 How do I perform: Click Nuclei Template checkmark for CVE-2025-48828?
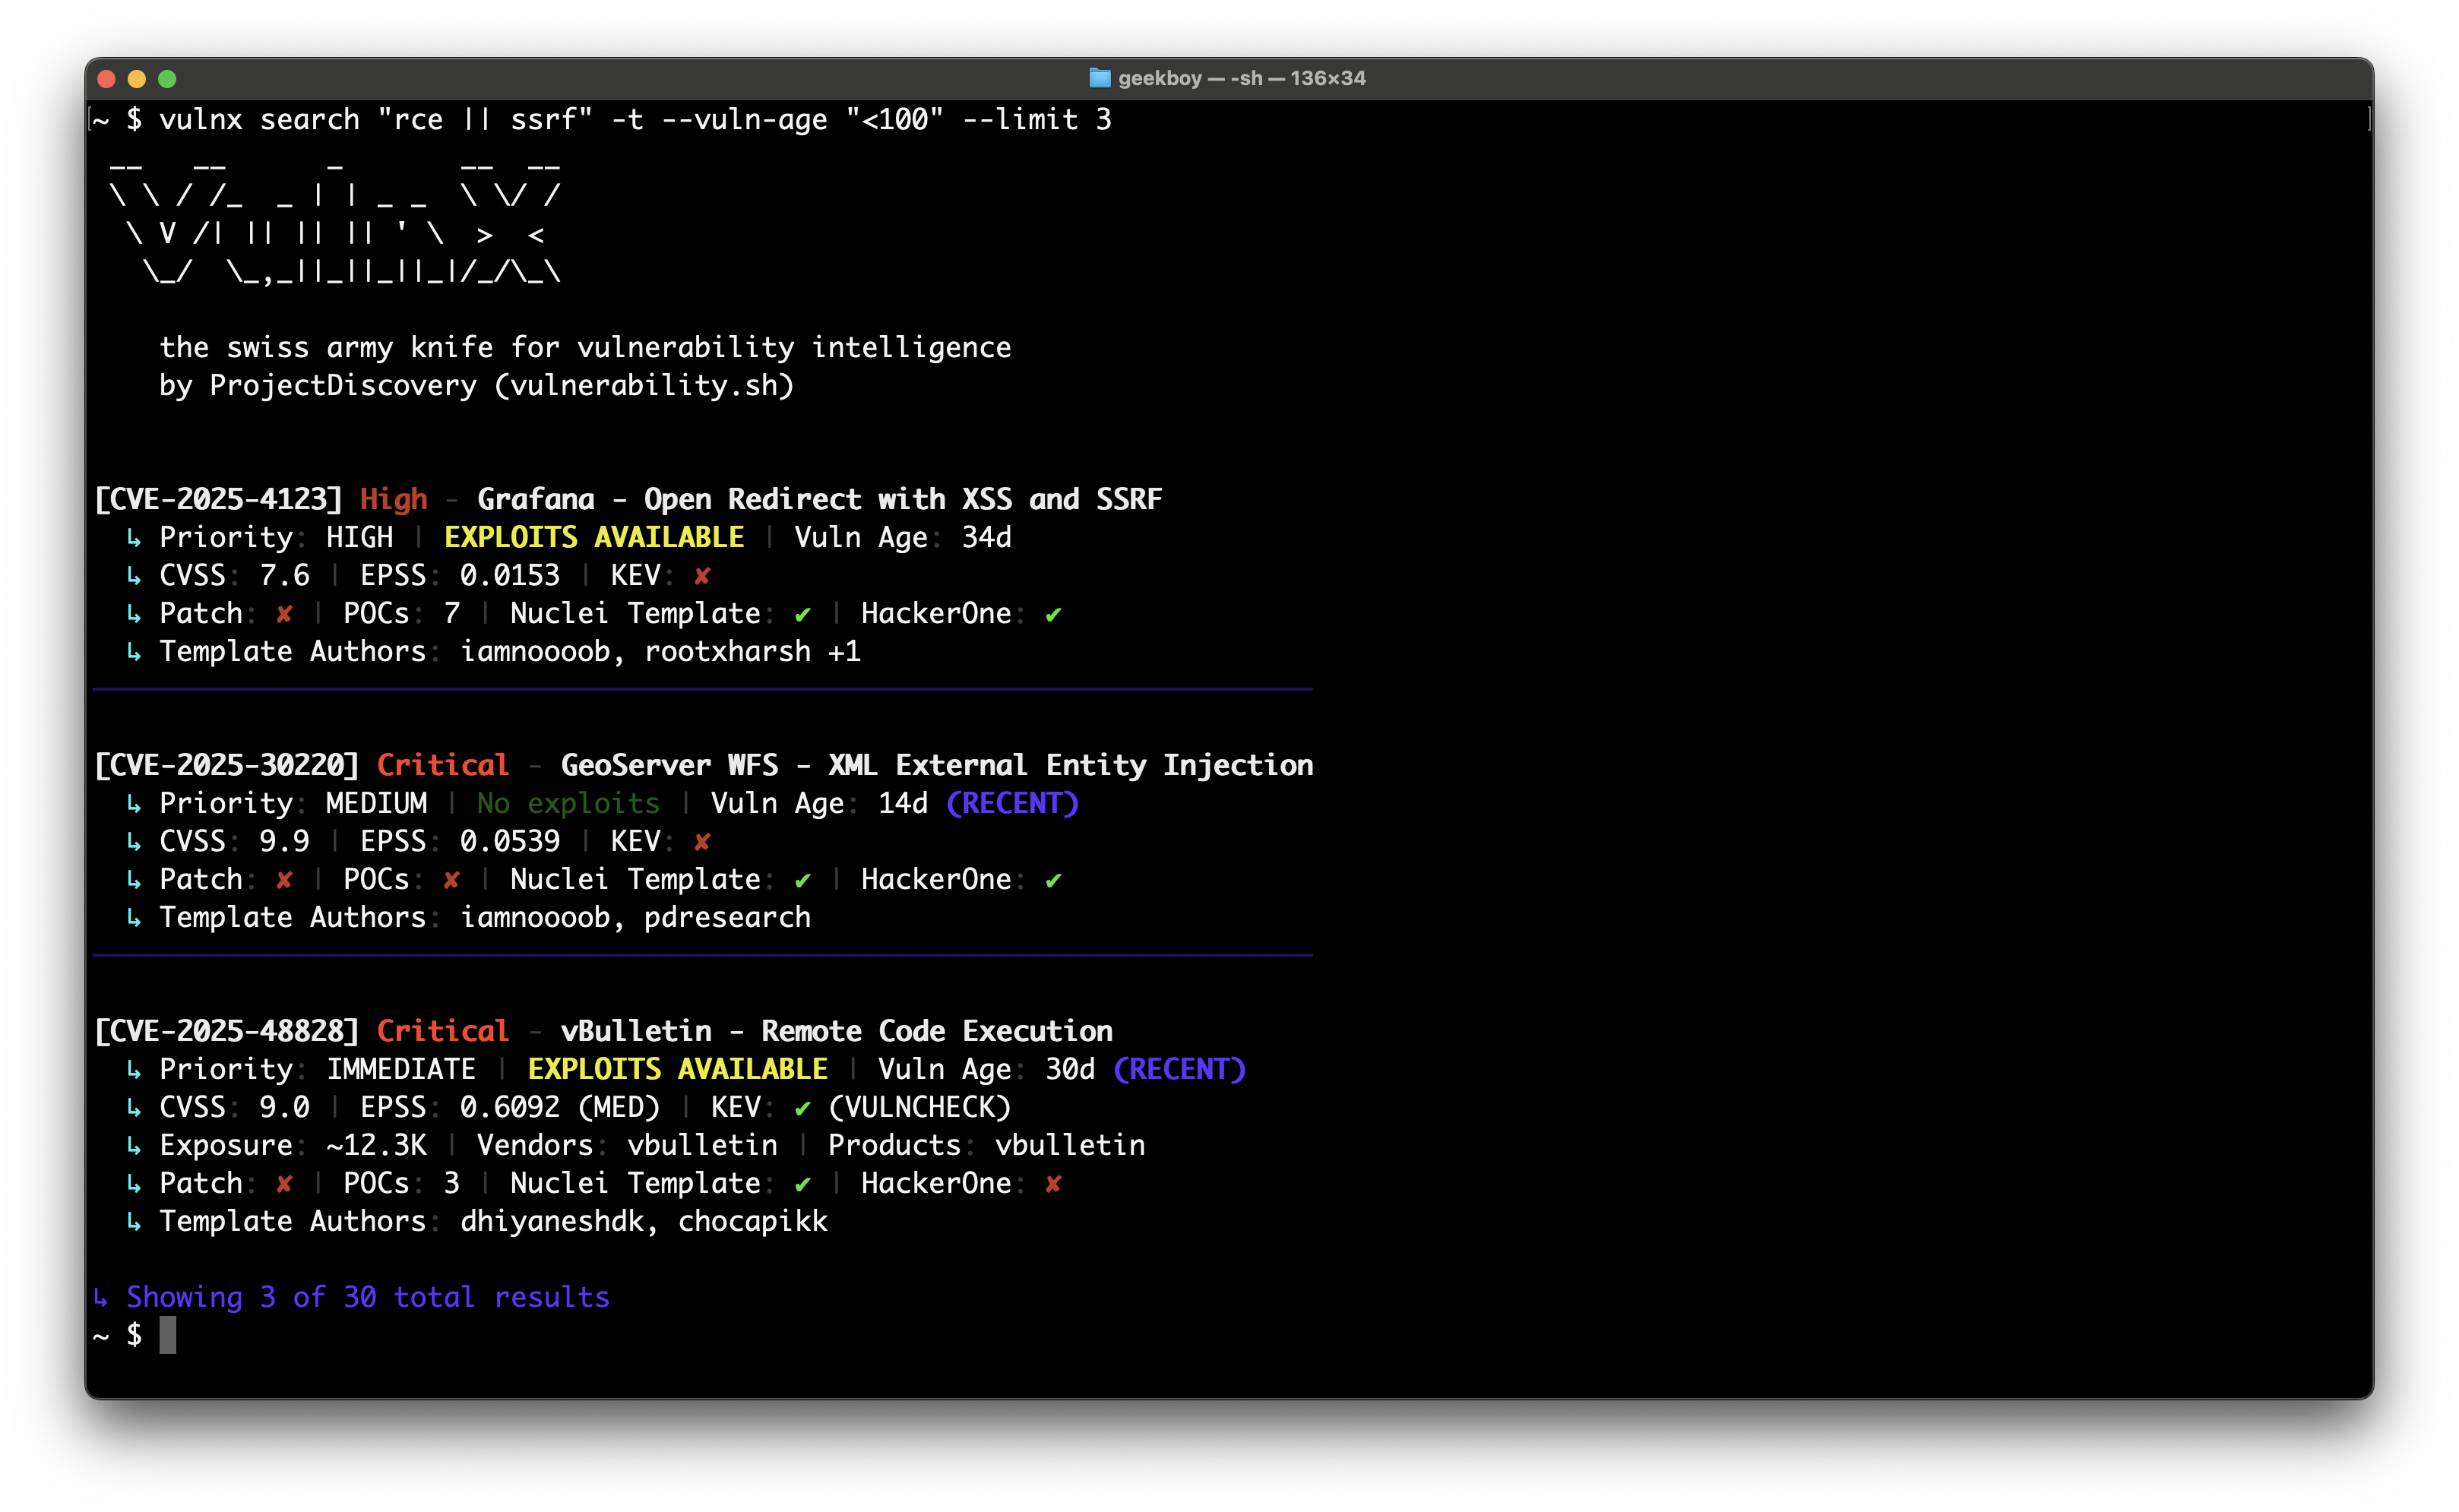pyautogui.click(x=802, y=1184)
